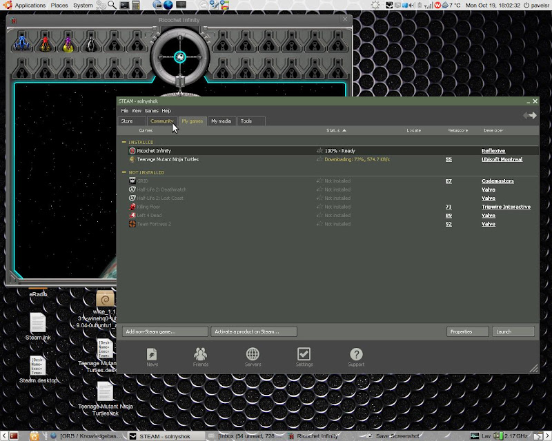Open the Steam Help menu
This screenshot has height=441, width=552.
pyautogui.click(x=166, y=111)
